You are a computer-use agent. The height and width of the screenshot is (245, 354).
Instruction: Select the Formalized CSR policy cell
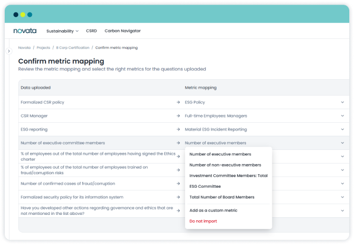click(x=43, y=102)
